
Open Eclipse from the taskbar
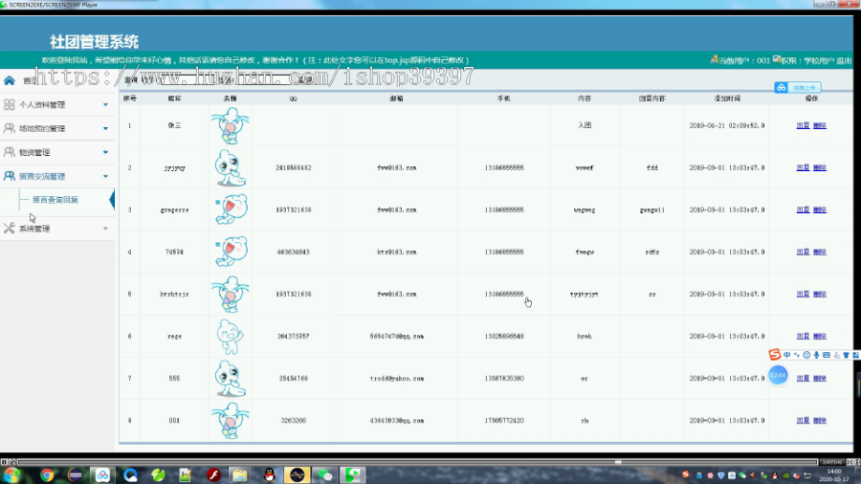75,474
